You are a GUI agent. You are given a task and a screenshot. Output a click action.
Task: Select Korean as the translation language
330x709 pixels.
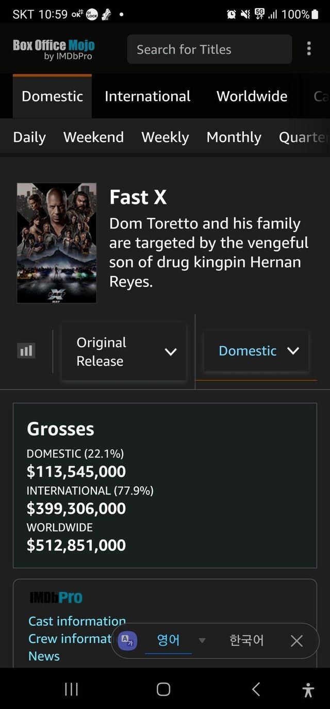(x=246, y=641)
